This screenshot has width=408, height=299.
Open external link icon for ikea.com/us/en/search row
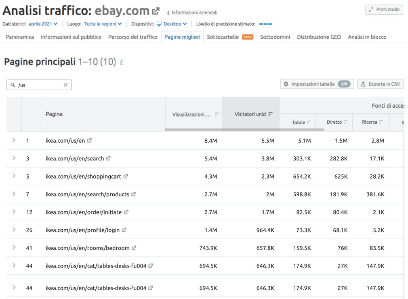[108, 158]
